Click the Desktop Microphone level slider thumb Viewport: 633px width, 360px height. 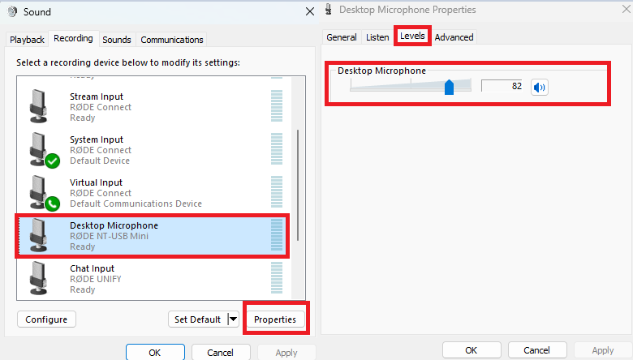coord(449,87)
